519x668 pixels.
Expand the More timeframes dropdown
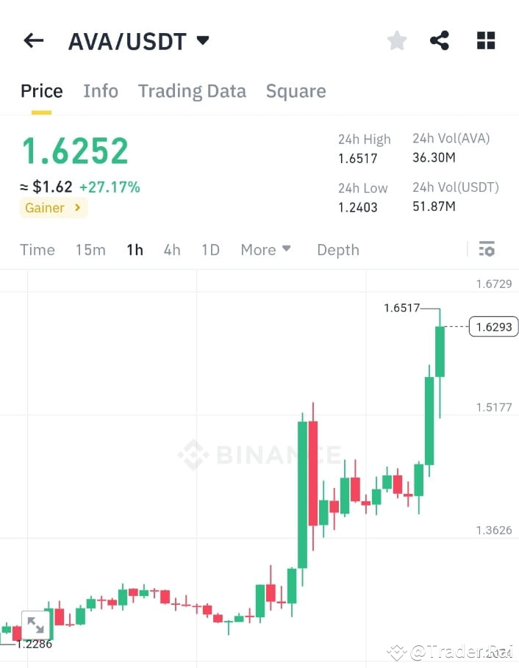[266, 249]
